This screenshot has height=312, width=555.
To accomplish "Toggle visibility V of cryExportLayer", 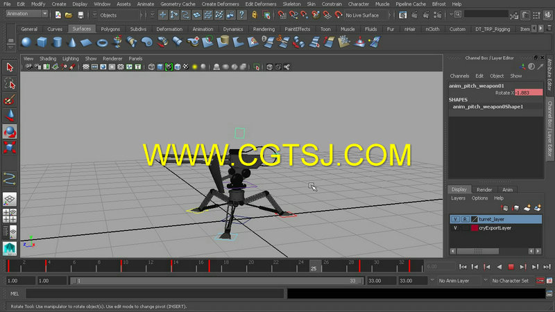I will [455, 228].
